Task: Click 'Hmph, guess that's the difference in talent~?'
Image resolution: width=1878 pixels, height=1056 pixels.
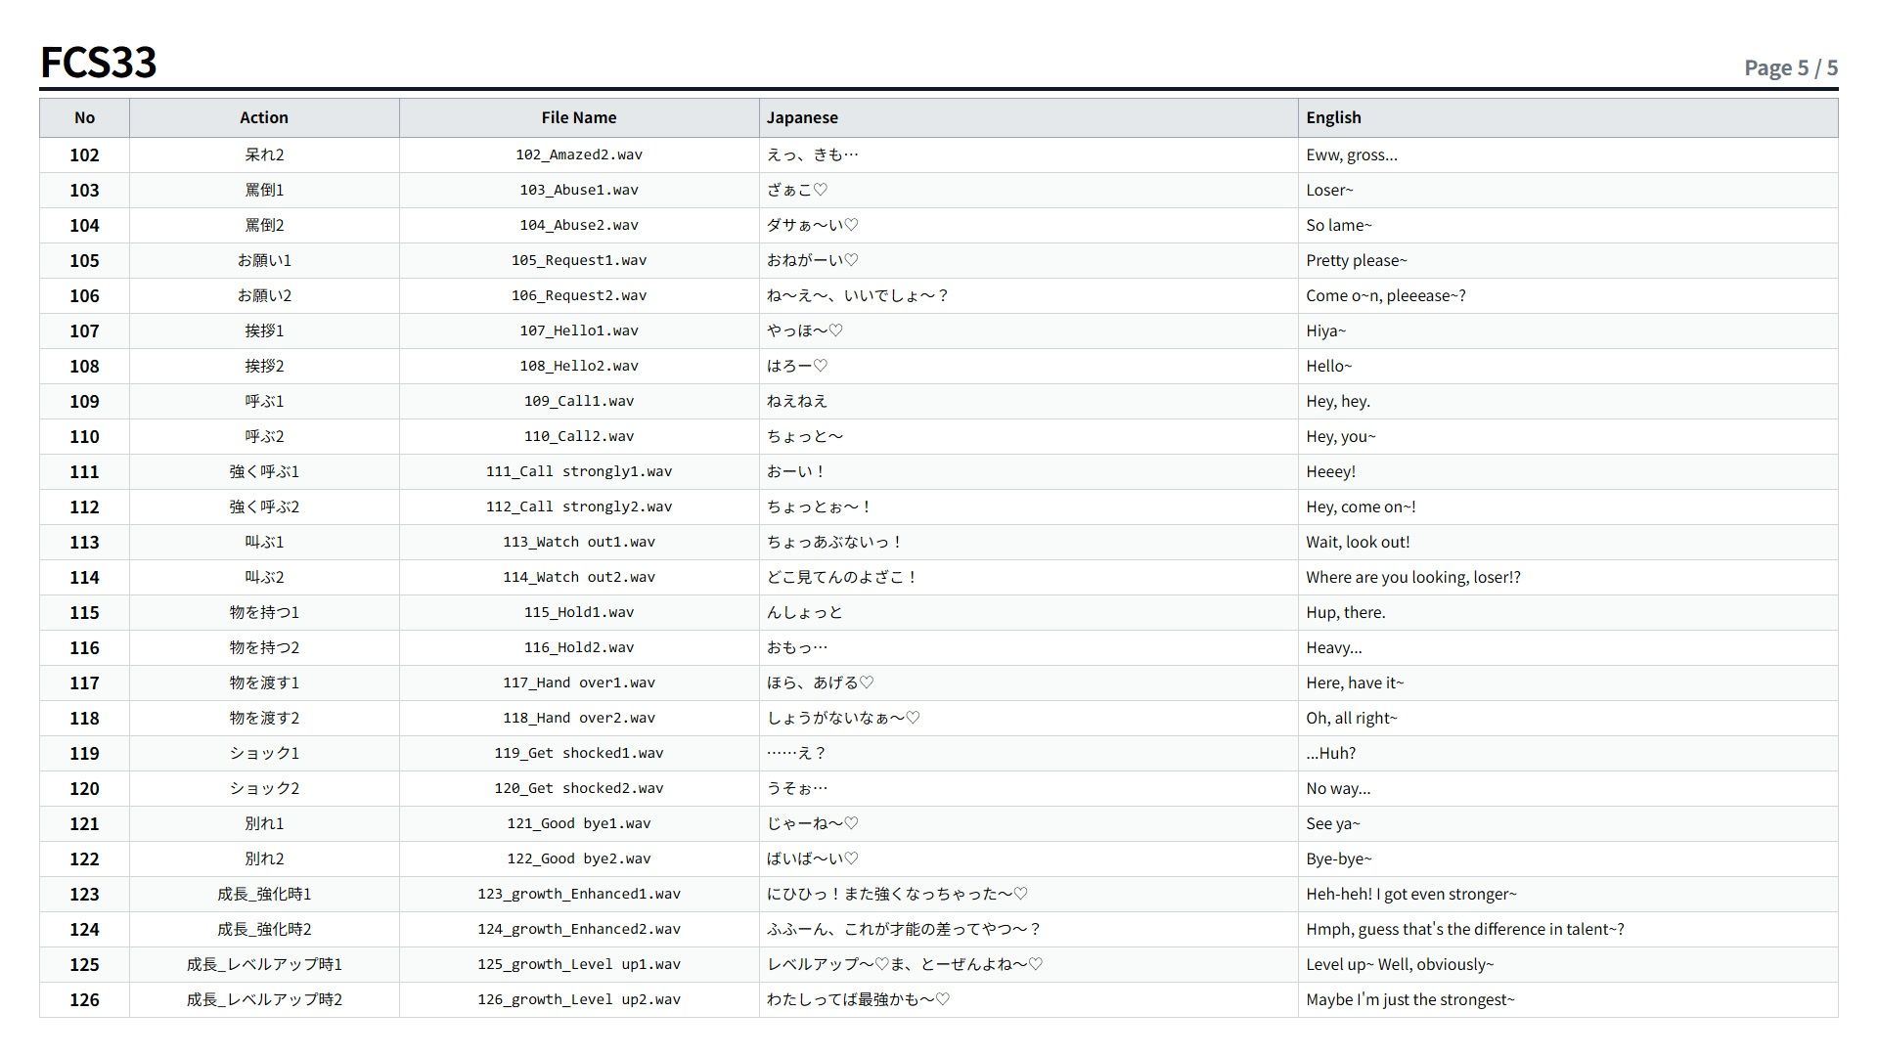Action: click(x=1465, y=929)
